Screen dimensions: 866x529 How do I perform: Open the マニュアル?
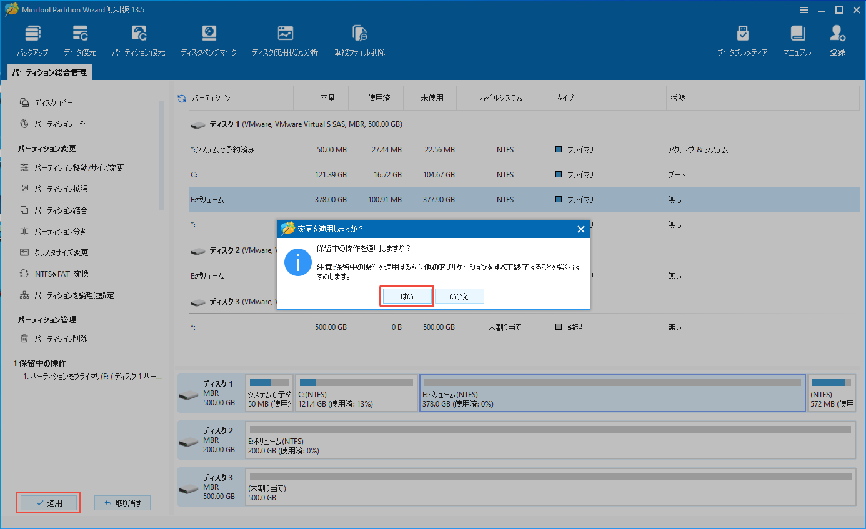797,39
